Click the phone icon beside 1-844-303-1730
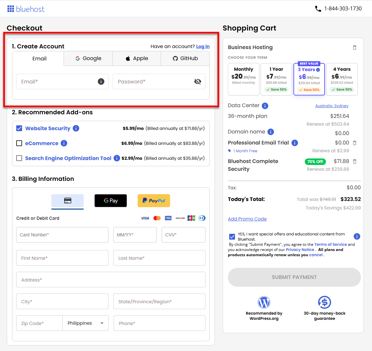372x351 pixels. point(318,9)
